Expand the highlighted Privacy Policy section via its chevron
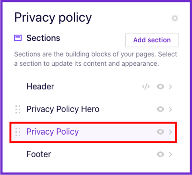 tap(170, 132)
